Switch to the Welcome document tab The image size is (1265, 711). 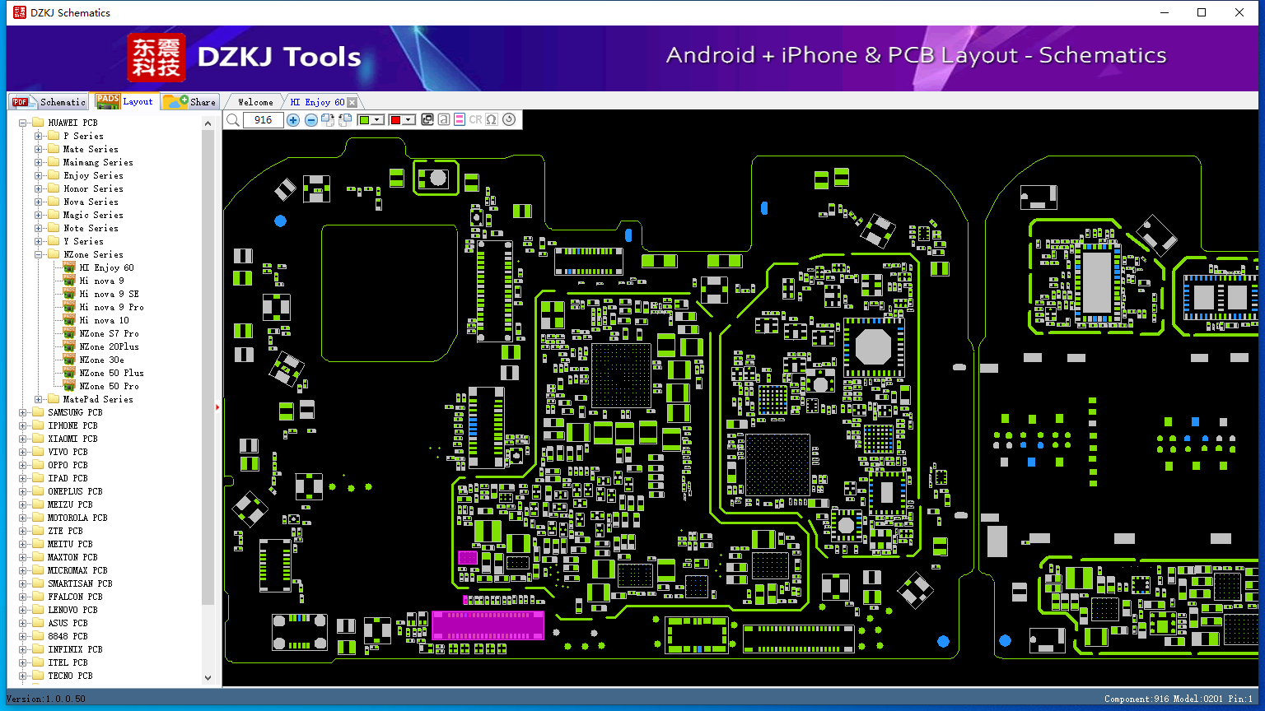tap(255, 102)
